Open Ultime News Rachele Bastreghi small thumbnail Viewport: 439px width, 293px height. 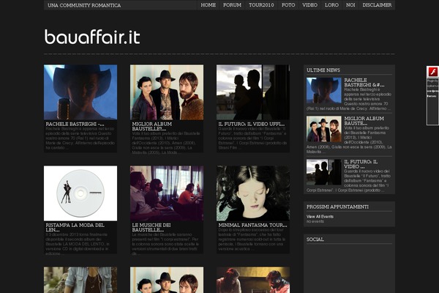(323, 90)
